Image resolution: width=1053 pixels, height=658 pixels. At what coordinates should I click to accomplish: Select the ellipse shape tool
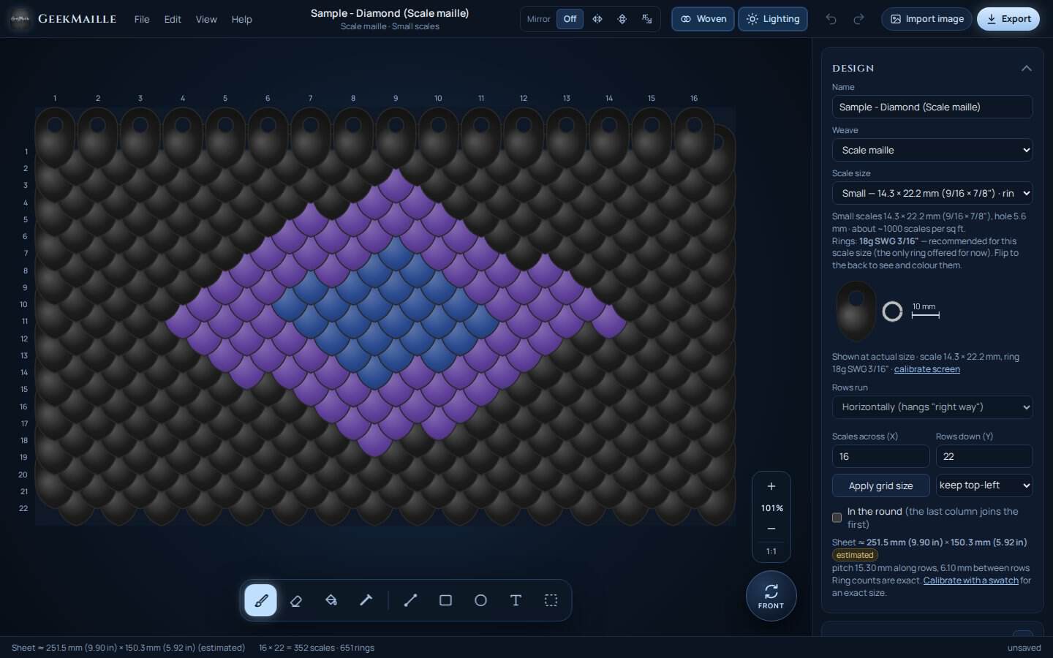coord(480,600)
